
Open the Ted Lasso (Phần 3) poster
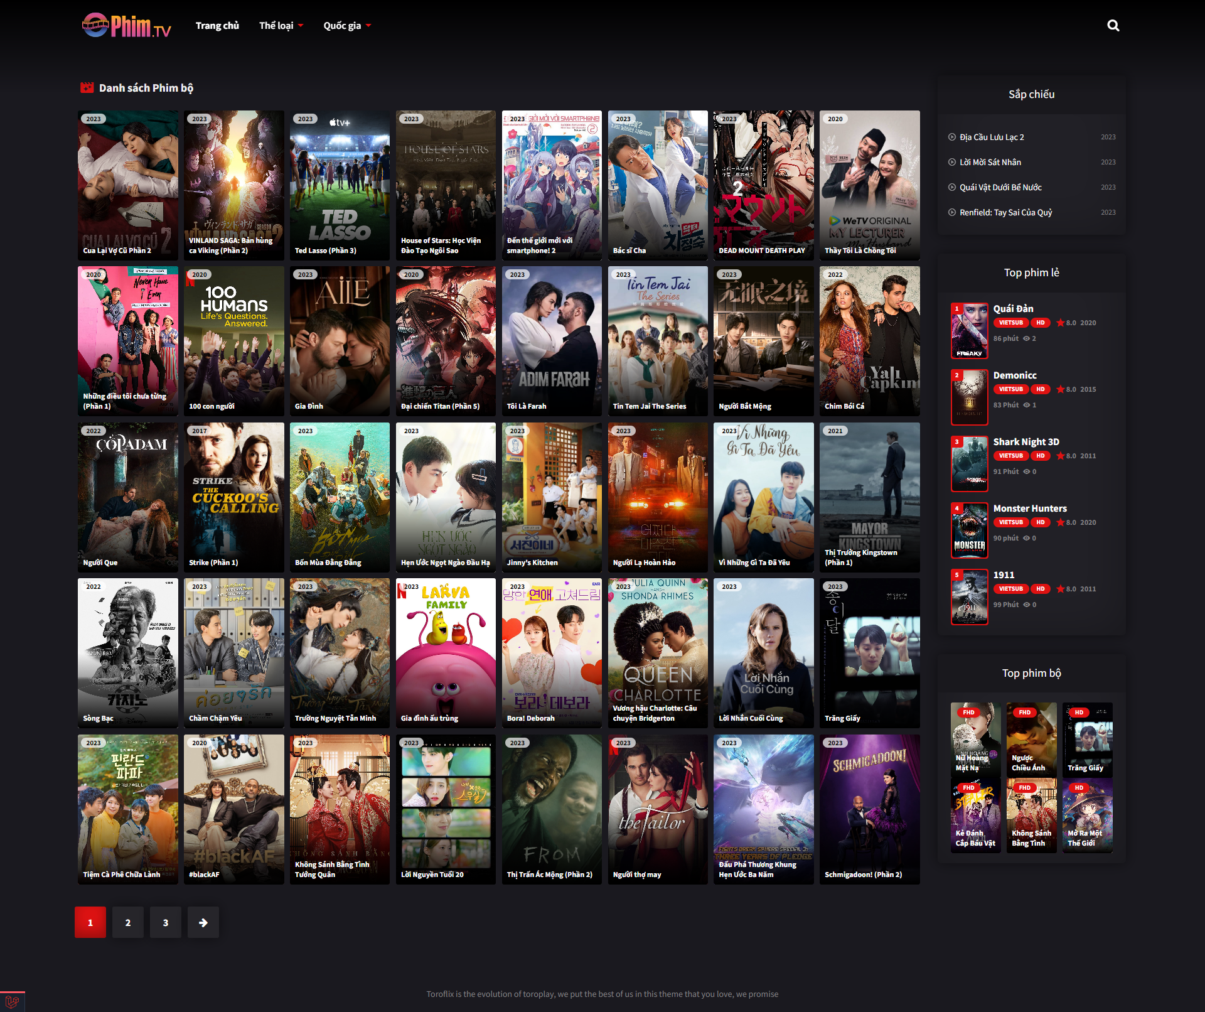340,185
